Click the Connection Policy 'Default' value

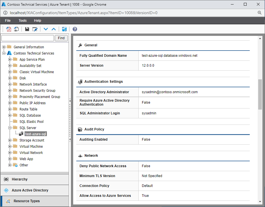[147, 186]
